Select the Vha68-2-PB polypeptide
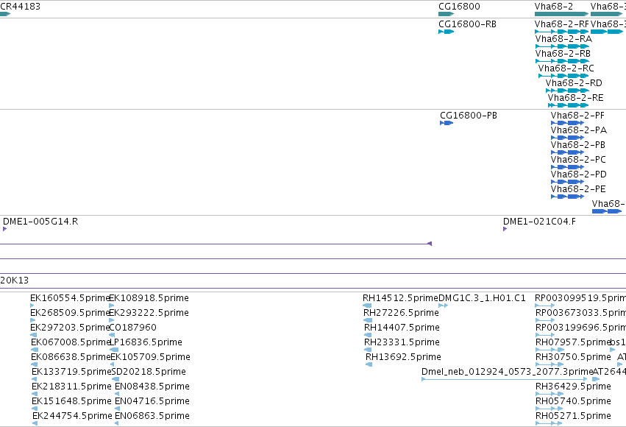Image resolution: width=626 pixels, height=427 pixels. click(567, 152)
